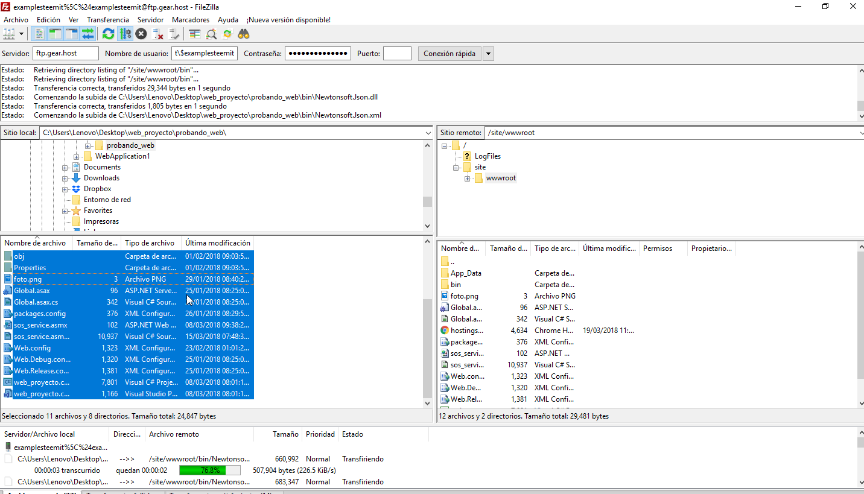This screenshot has width=864, height=494.
Task: Collapse the remote site folder
Action: pyautogui.click(x=456, y=167)
